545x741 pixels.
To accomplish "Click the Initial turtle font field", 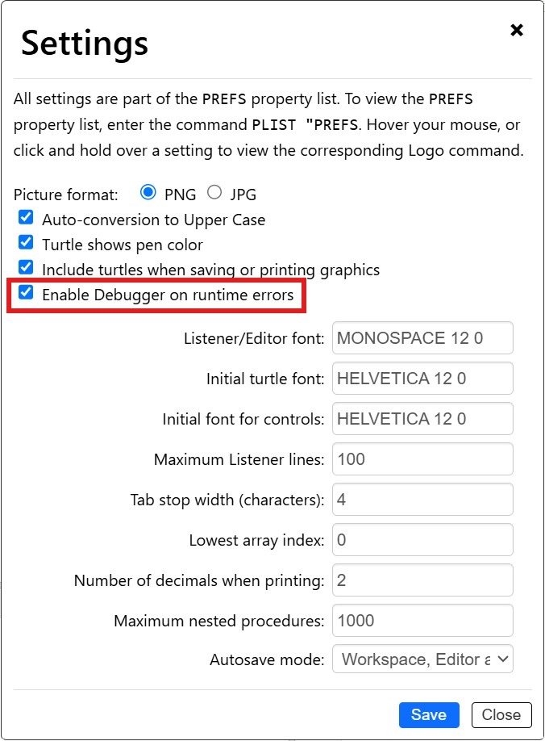I will coord(422,379).
